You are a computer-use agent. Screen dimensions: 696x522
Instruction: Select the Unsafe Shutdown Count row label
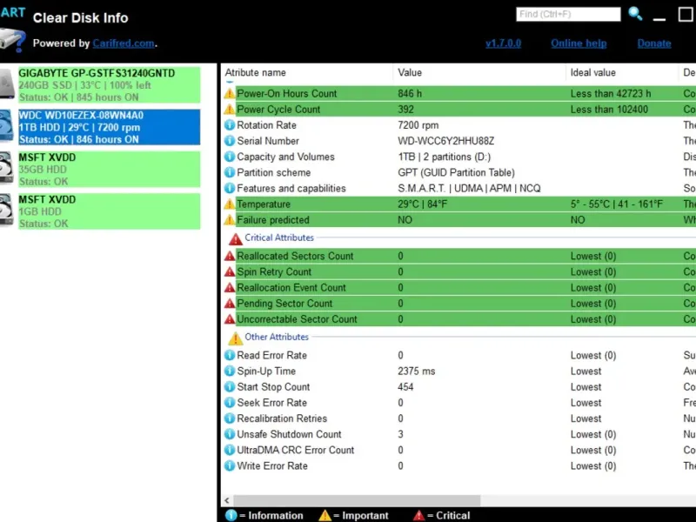point(289,434)
